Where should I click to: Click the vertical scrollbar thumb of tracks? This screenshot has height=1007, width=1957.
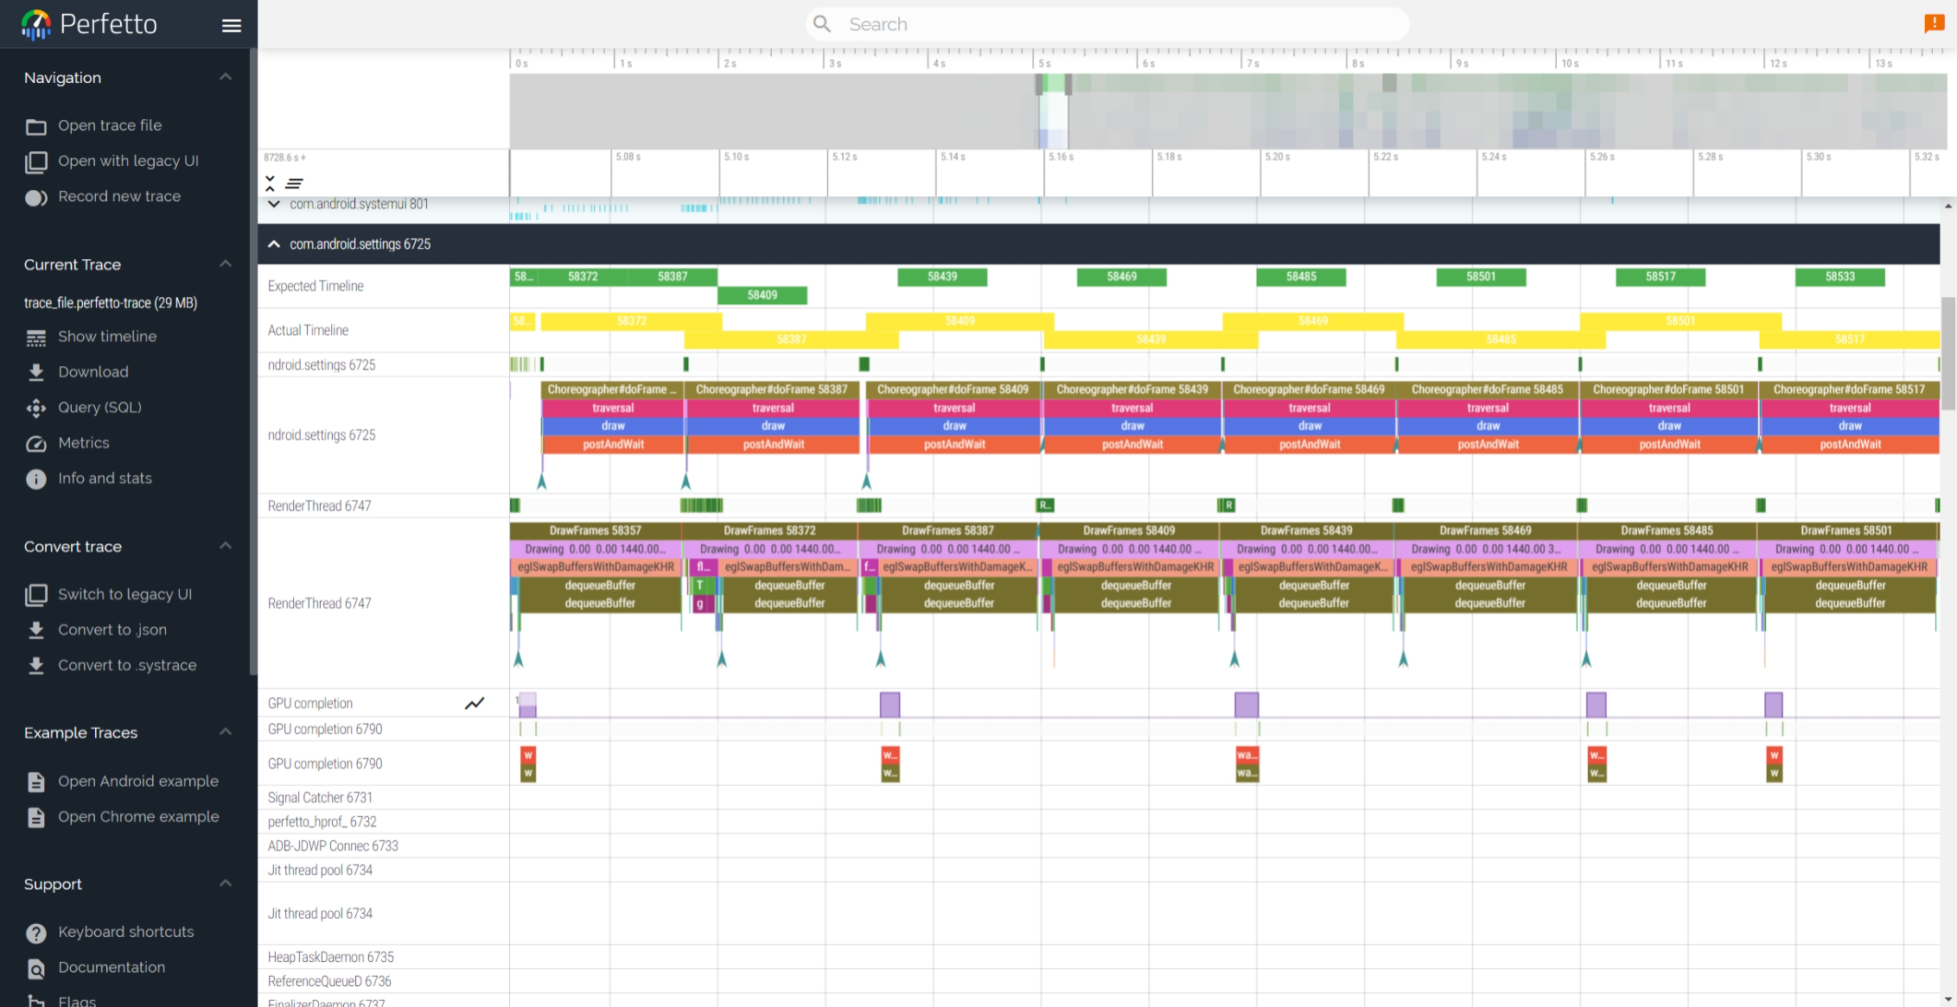pos(1947,353)
